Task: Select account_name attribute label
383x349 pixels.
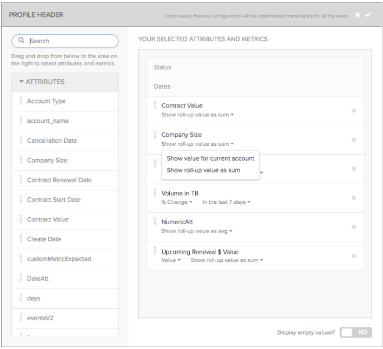Action: tap(48, 121)
